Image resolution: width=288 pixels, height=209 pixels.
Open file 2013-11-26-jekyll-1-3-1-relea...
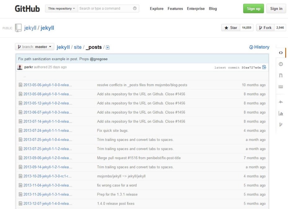click(x=48, y=194)
